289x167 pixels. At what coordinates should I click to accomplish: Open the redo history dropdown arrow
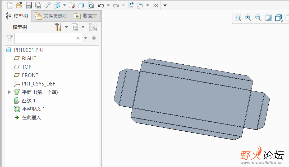click(x=123, y=5)
